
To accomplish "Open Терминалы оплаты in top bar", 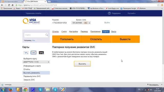I will click(x=33, y=13).
